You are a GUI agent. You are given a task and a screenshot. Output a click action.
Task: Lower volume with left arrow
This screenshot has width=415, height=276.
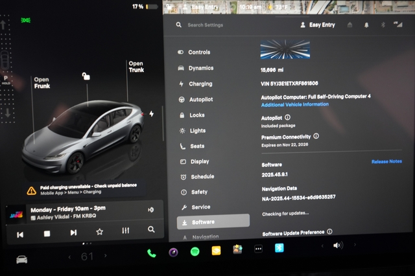322,246
